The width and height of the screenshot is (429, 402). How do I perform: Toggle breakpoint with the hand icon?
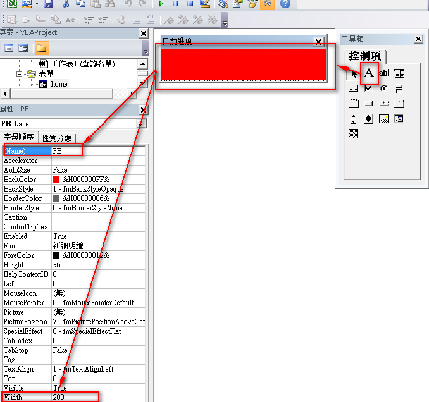click(121, 20)
